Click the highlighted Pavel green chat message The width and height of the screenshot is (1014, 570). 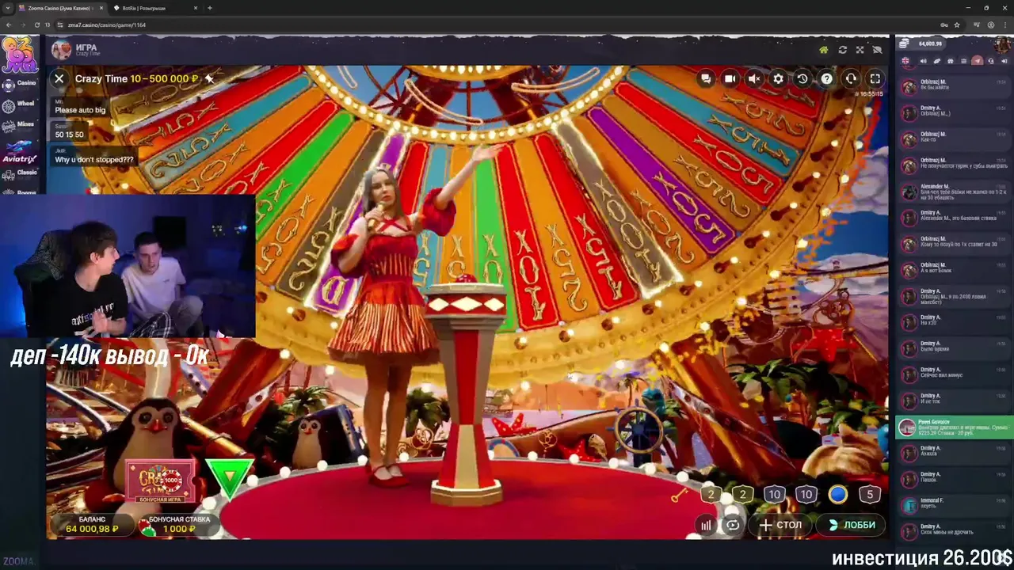click(x=955, y=427)
